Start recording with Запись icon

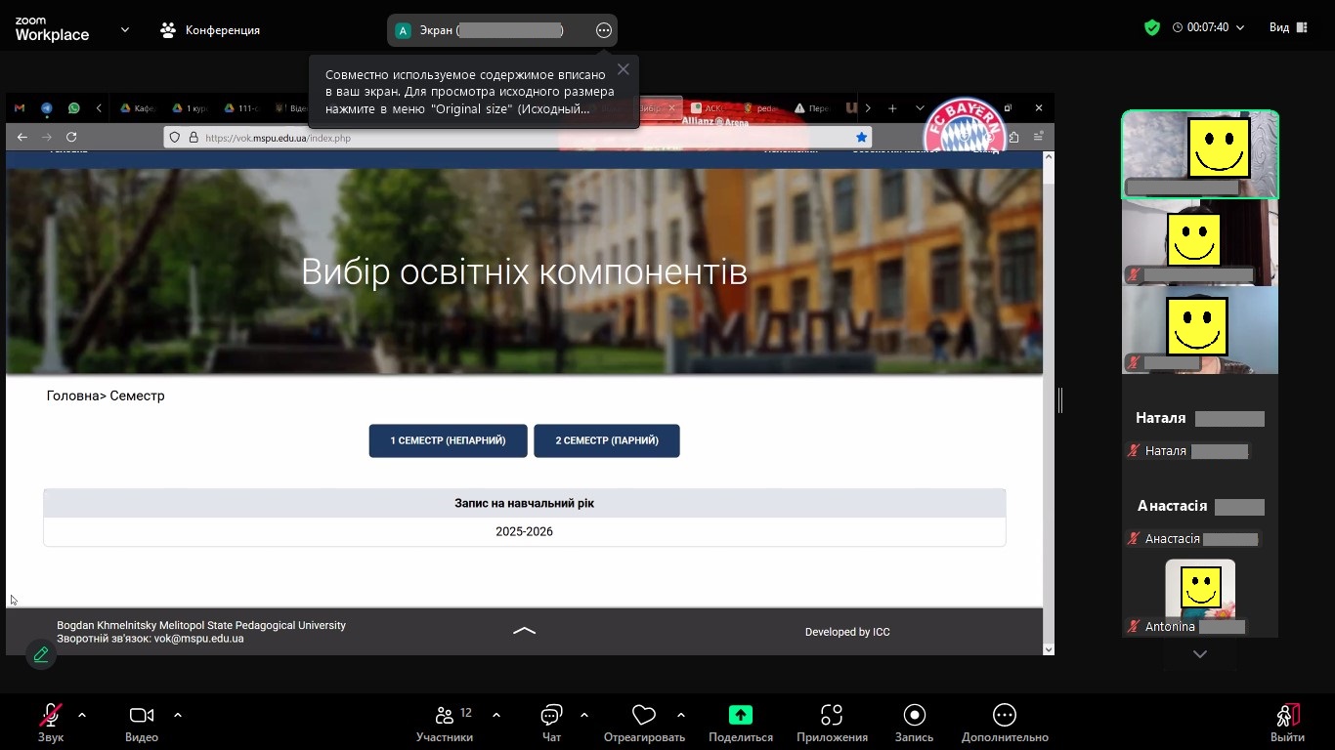915,723
